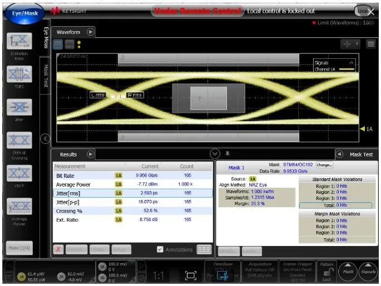Open the Frame Trigger settings panel
The height and width of the screenshot is (286, 381).
pos(298,272)
